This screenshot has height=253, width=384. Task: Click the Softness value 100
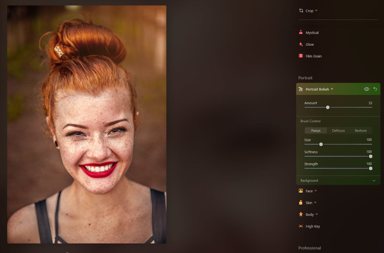tap(369, 152)
